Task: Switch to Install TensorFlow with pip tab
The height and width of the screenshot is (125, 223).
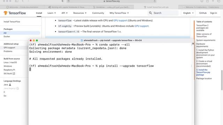Action: 156,7
